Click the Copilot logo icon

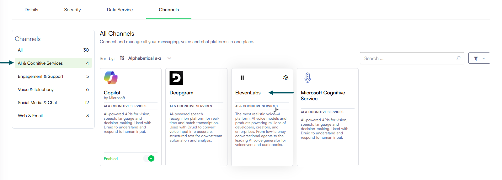coord(111,78)
